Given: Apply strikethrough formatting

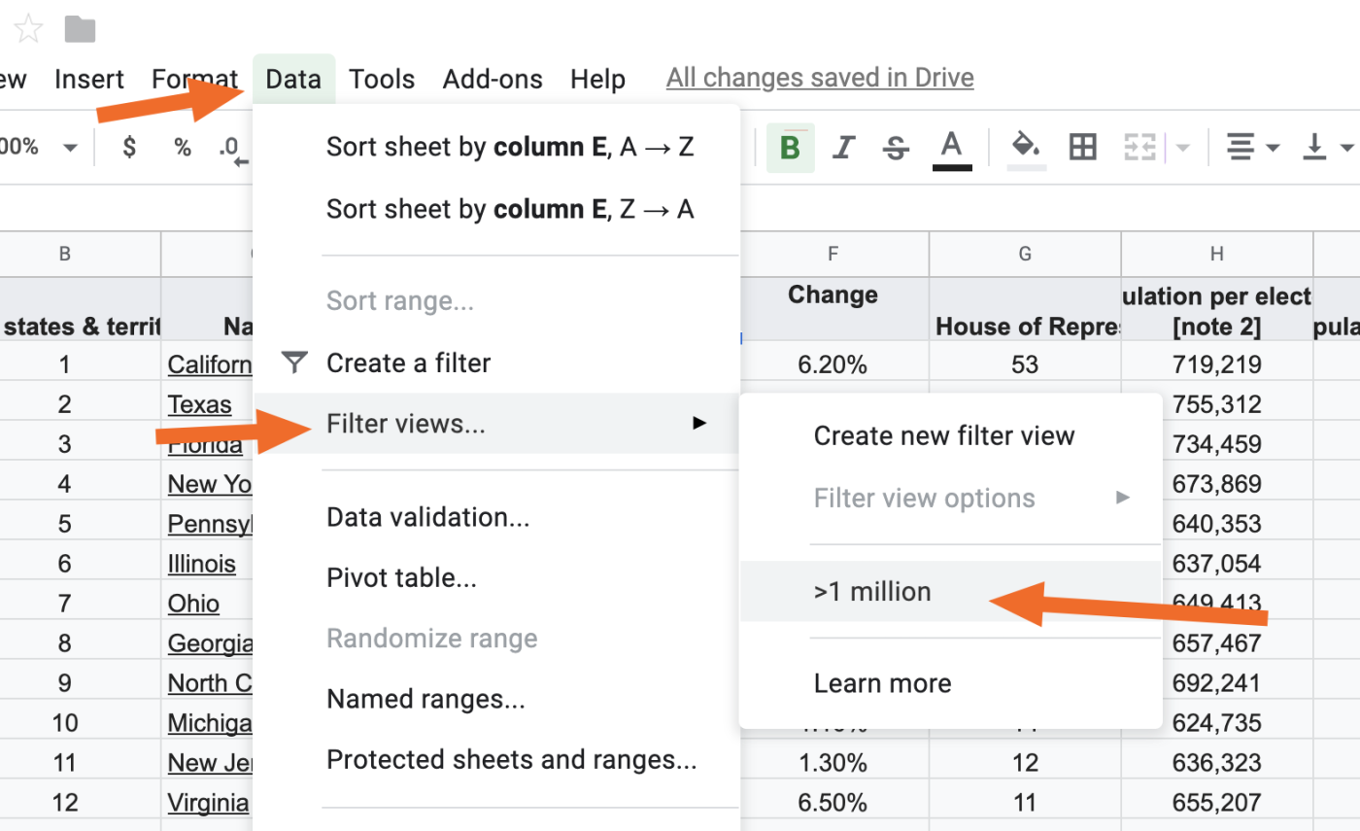Looking at the screenshot, I should click(897, 148).
